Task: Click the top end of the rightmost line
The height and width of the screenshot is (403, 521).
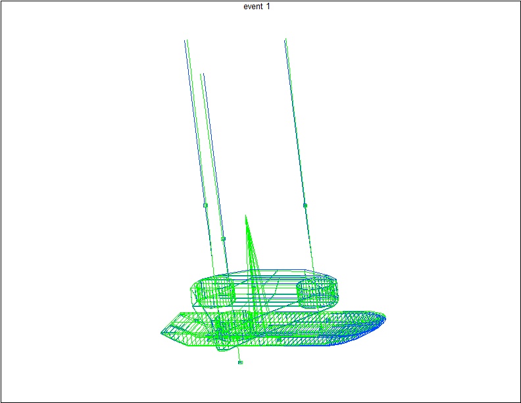Action: click(x=285, y=40)
